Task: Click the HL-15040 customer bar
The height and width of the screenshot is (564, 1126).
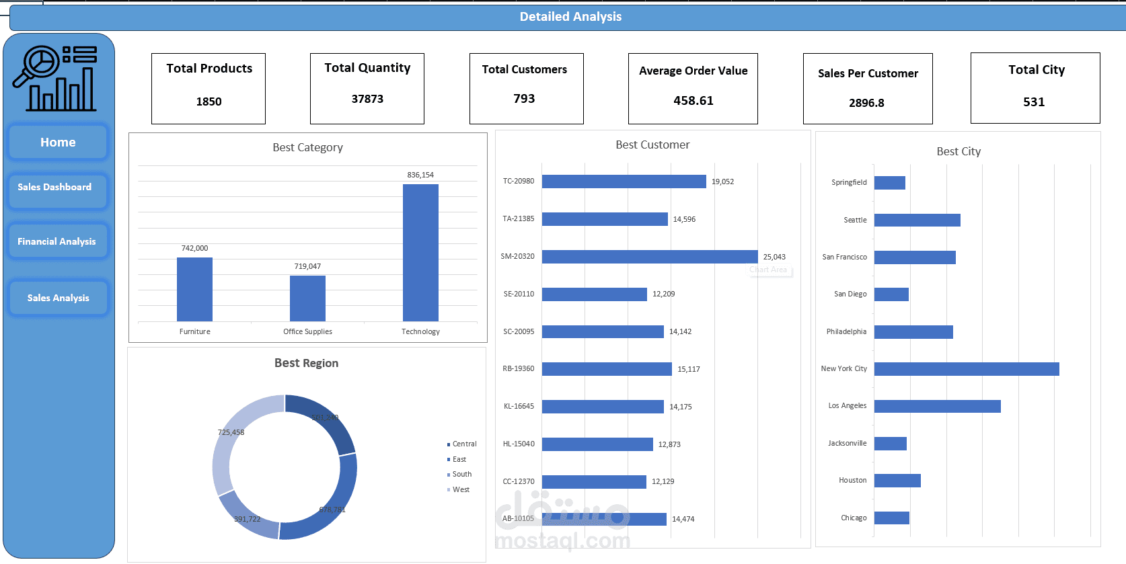Action: point(597,444)
